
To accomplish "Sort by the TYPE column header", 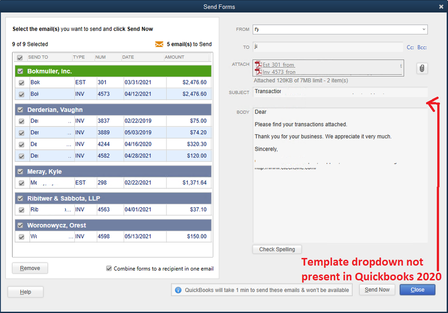I will pos(83,57).
